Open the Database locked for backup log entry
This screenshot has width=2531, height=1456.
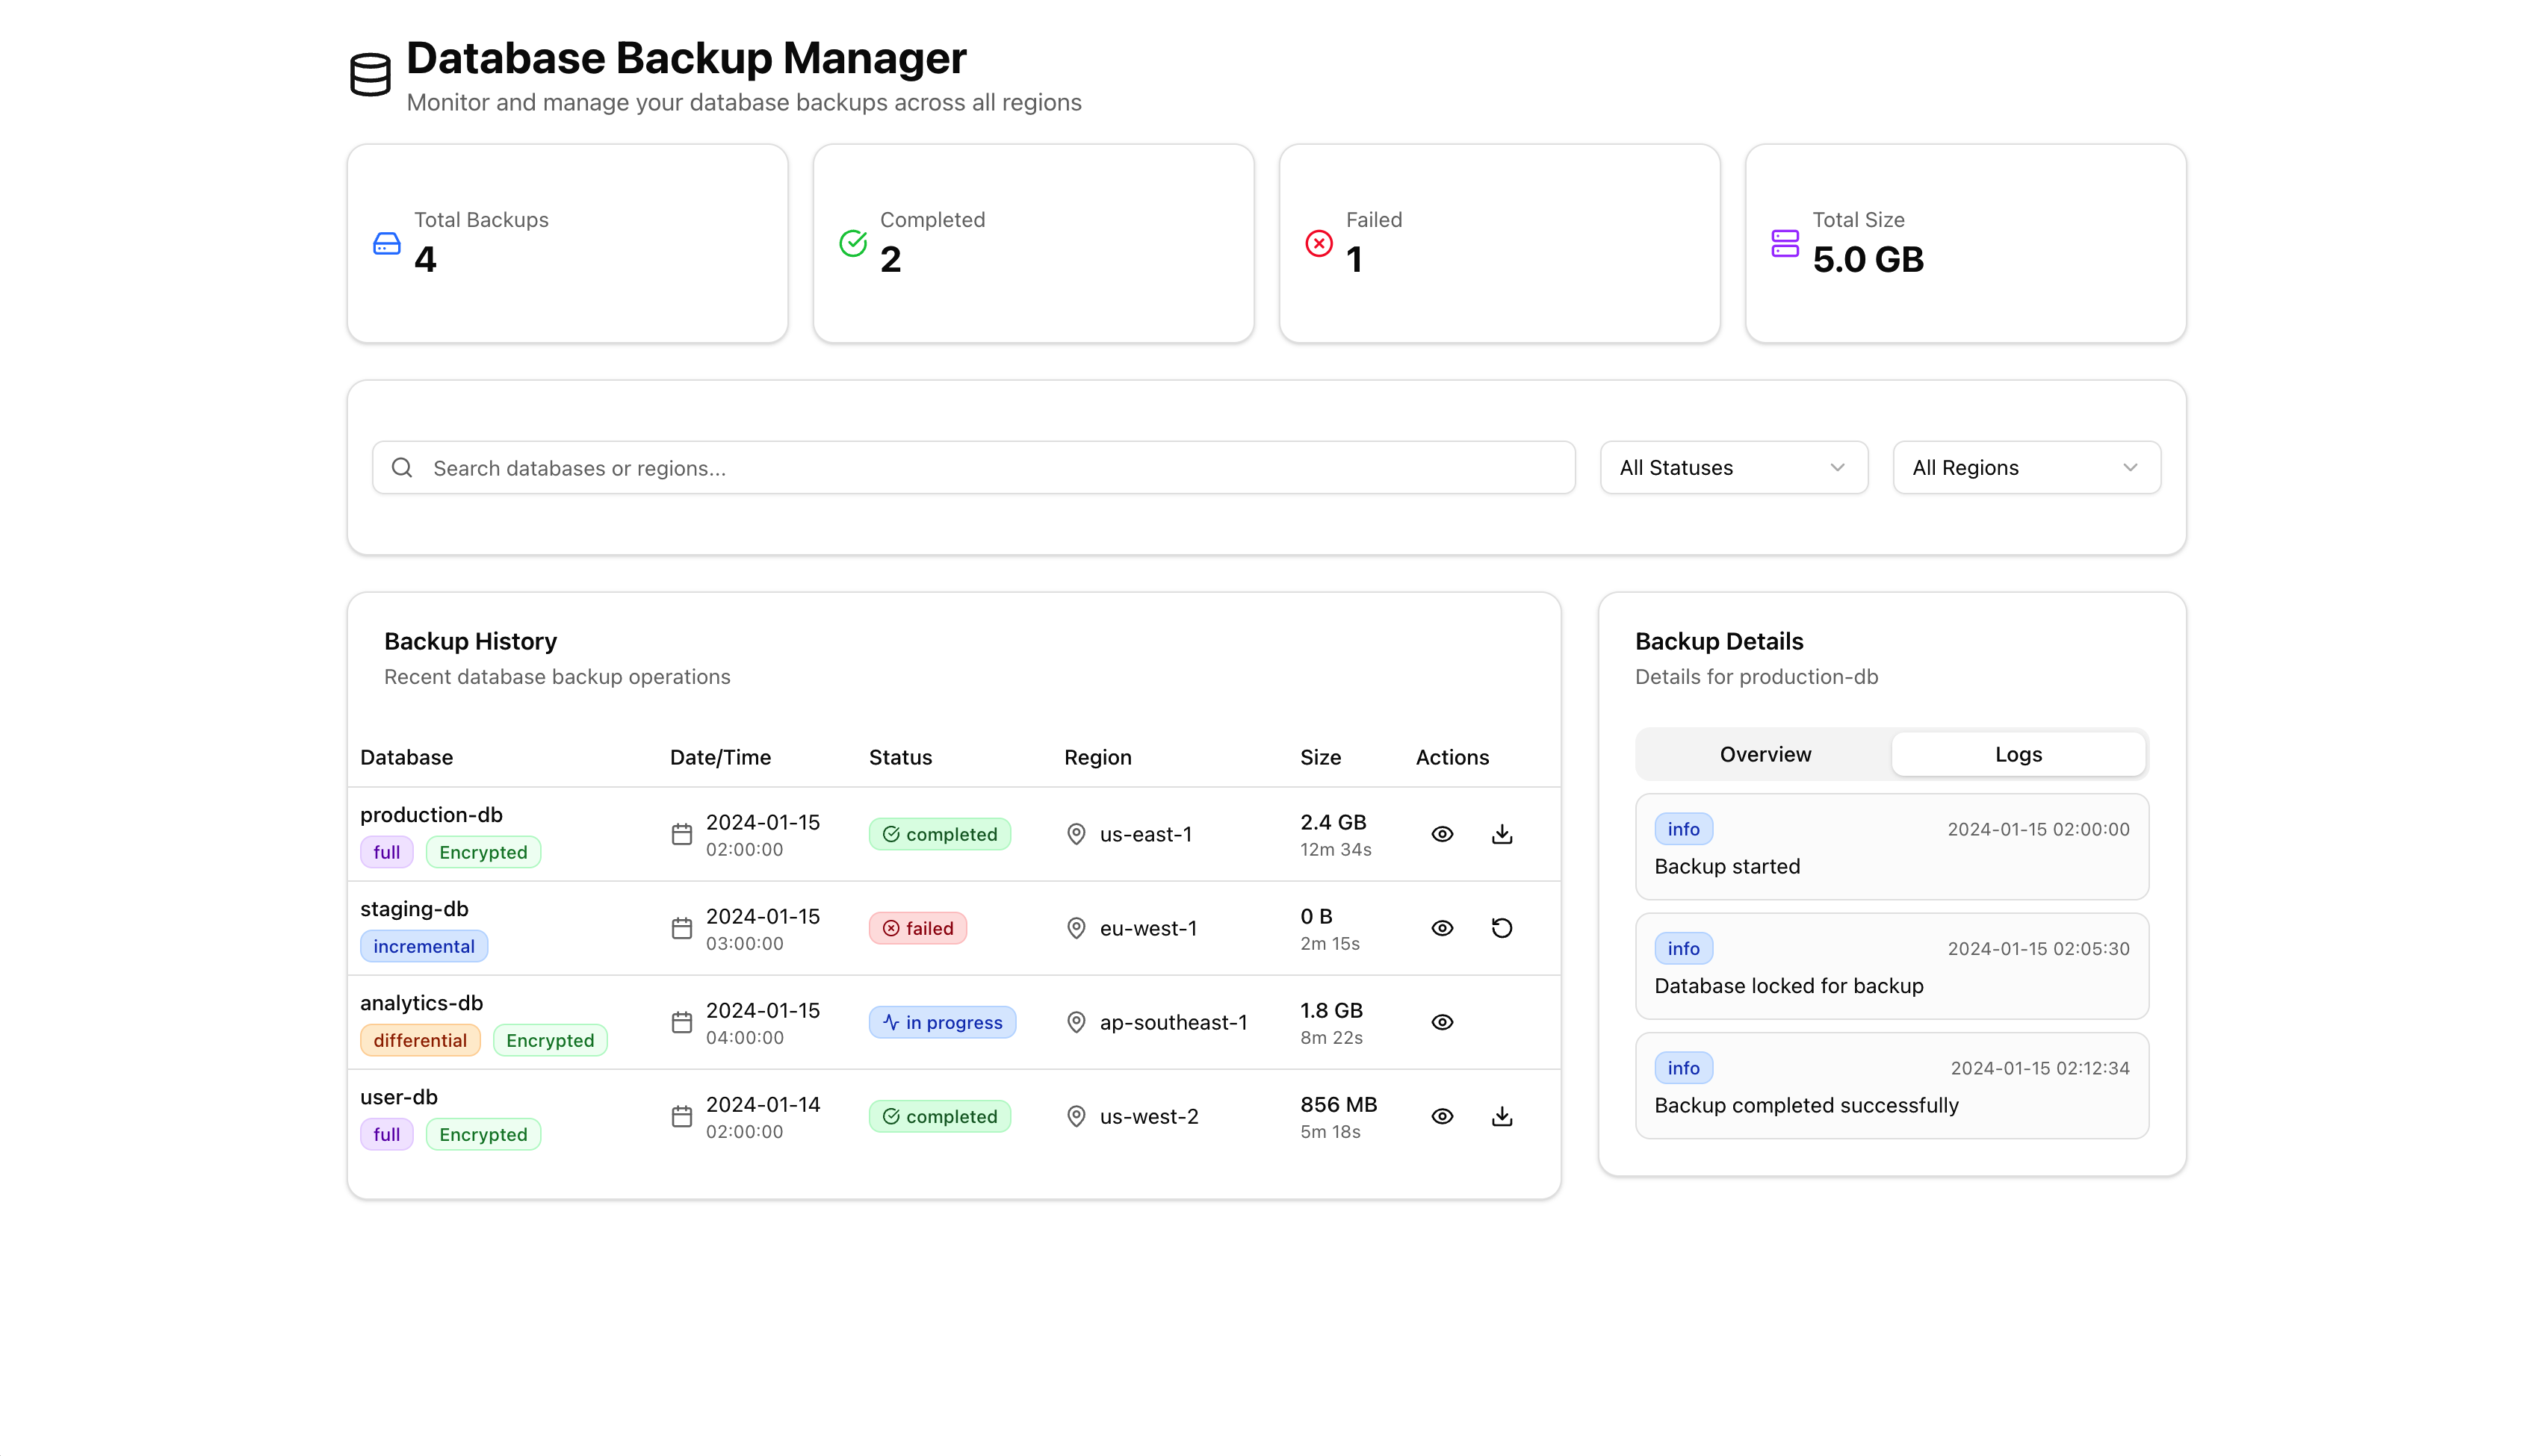pyautogui.click(x=1892, y=966)
